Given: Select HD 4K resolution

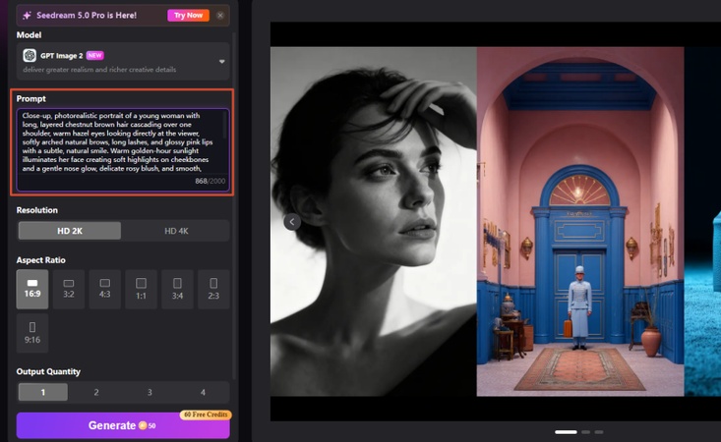Looking at the screenshot, I should 177,231.
